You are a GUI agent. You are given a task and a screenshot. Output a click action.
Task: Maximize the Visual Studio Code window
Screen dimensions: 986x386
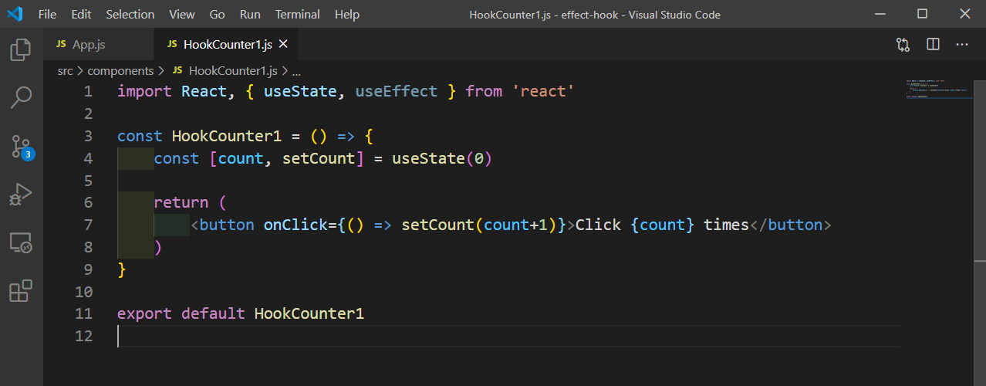point(922,14)
